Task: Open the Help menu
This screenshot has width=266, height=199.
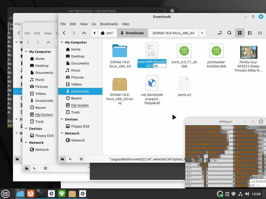Action: coord(125,24)
